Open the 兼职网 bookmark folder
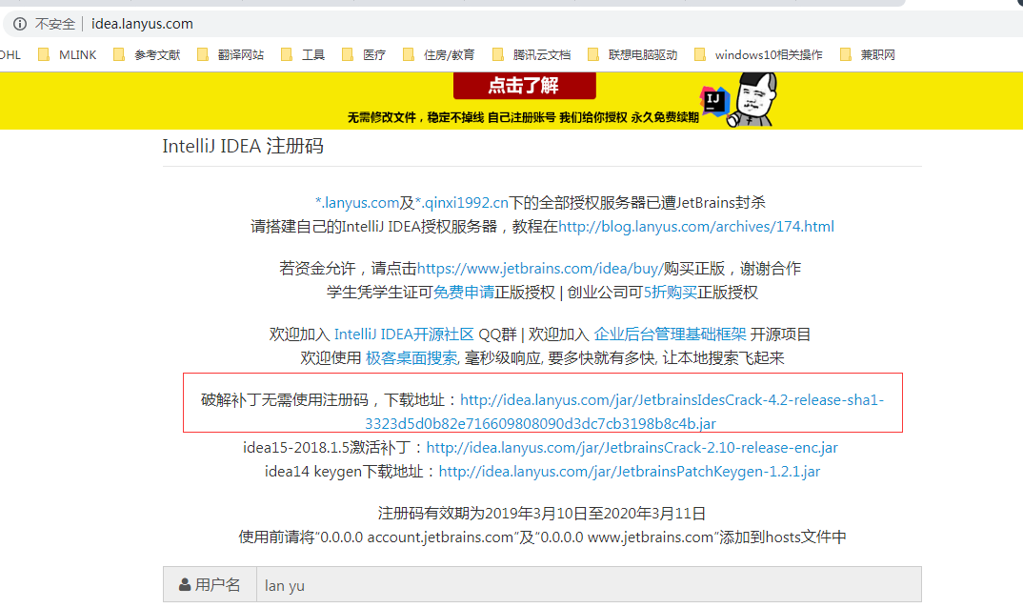This screenshot has height=608, width=1023. [867, 55]
